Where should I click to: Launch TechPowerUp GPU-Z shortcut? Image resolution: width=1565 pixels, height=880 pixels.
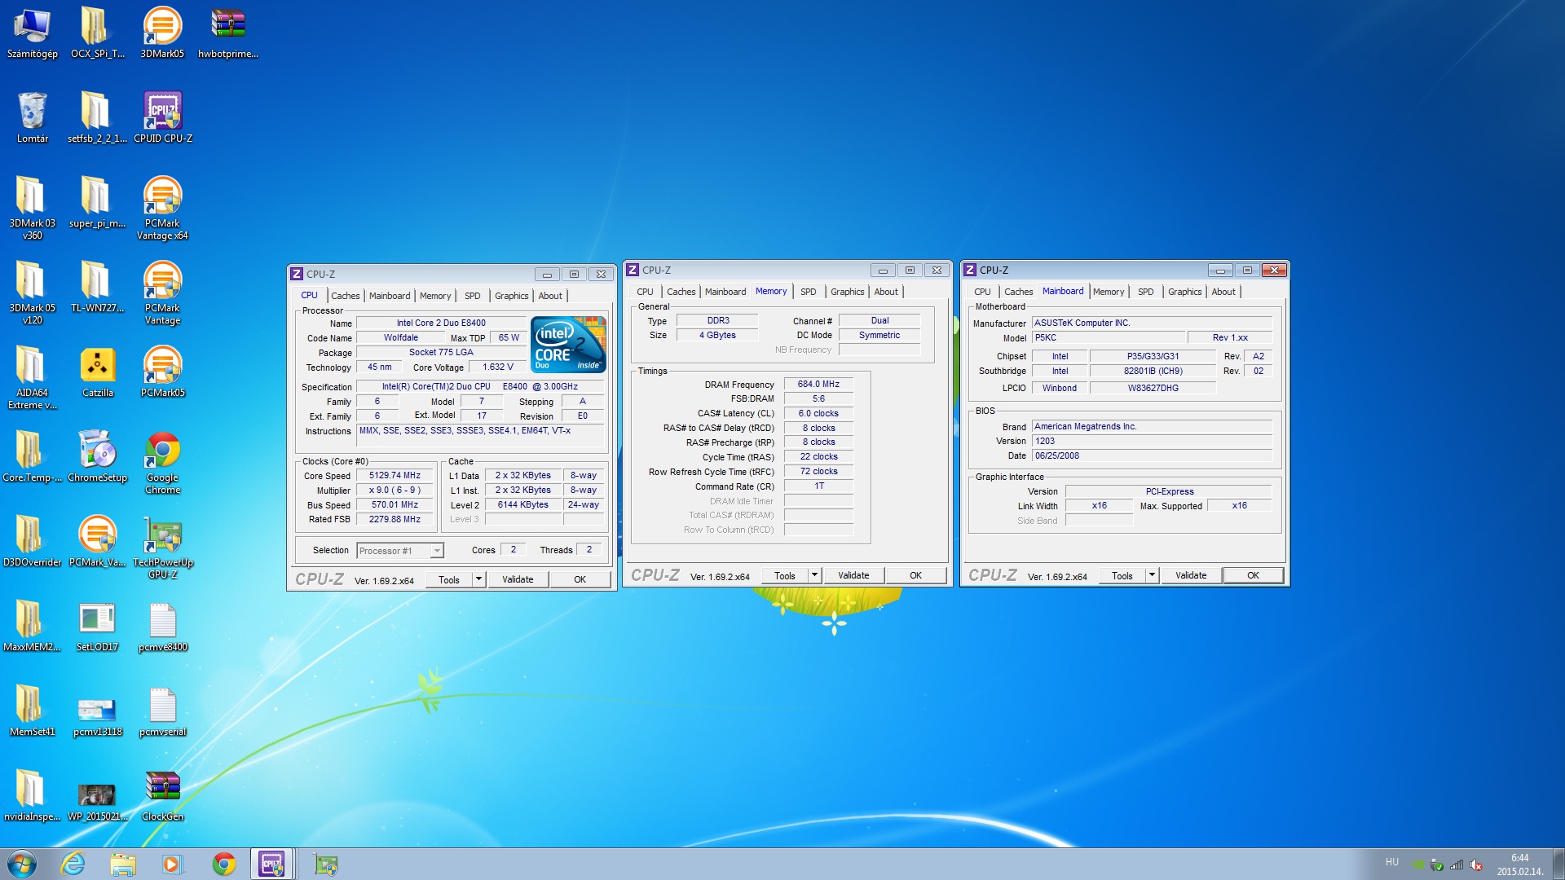pyautogui.click(x=163, y=546)
